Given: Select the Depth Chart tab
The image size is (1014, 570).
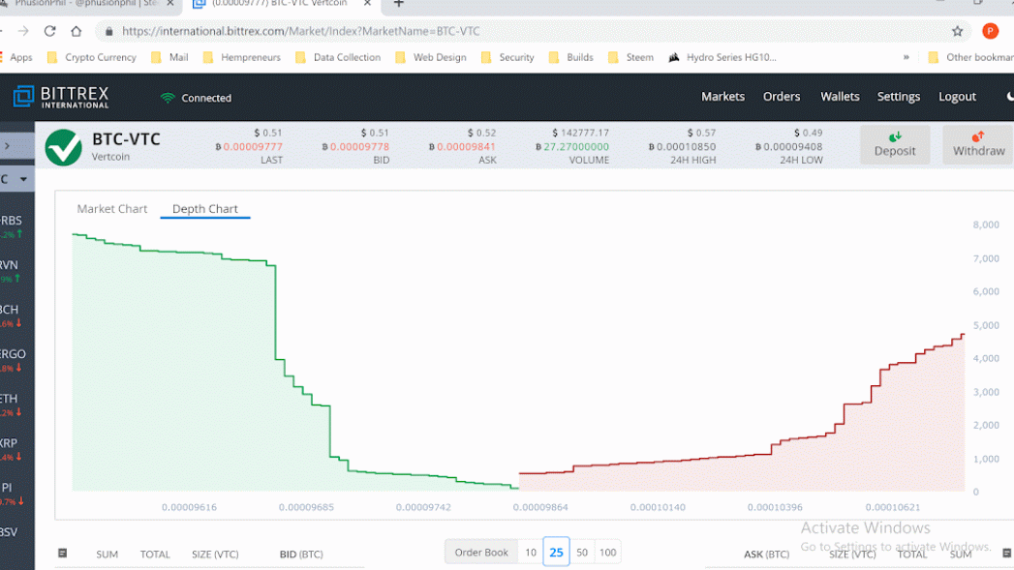Looking at the screenshot, I should coord(205,209).
